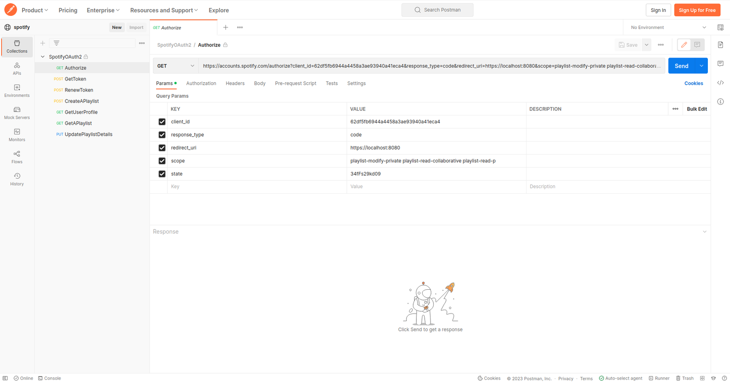Switch to the Headers tab
The width and height of the screenshot is (730, 383).
[x=235, y=83]
